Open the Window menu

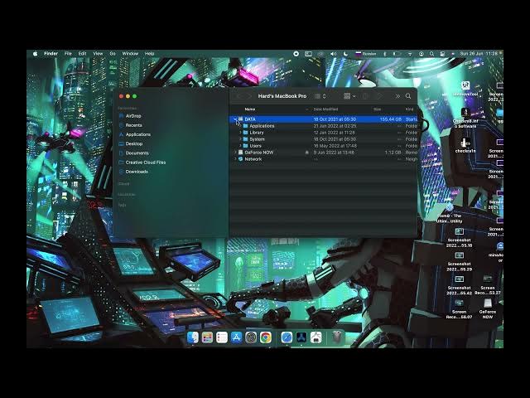point(130,53)
